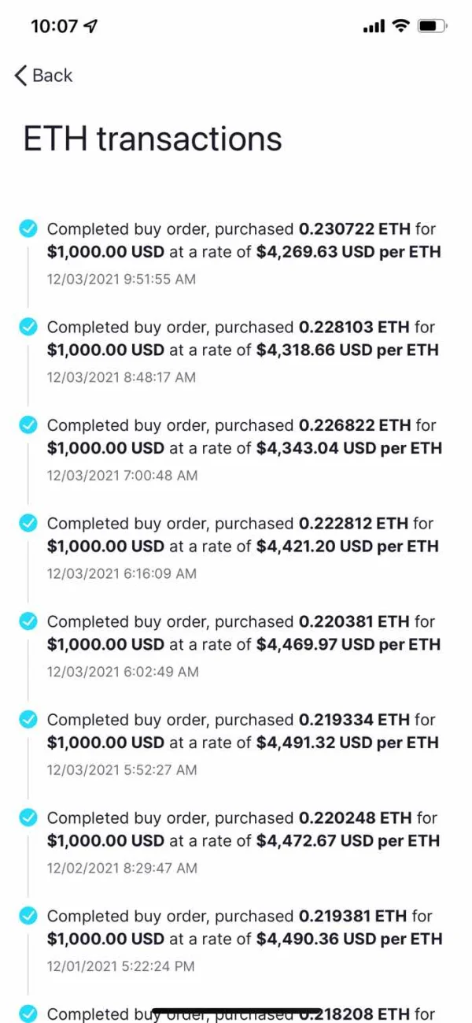This screenshot has width=472, height=1023.
Task: Select transaction dated 12/03/2021 7:00:48 AM
Action: (122, 475)
